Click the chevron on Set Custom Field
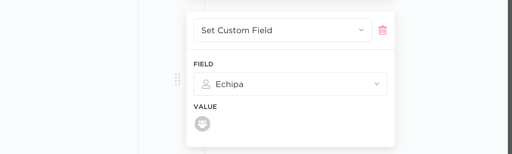Image resolution: width=512 pixels, height=154 pixels. [x=361, y=30]
